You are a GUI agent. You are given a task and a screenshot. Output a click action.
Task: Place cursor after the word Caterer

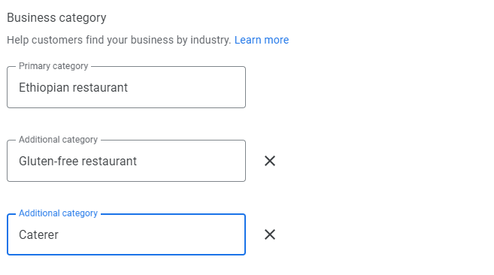[x=59, y=235]
